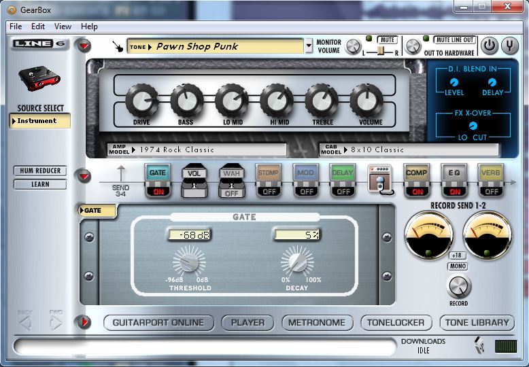Viewport: 529px width, 367px height.
Task: Click the monitor pan L-R slider
Action: pyautogui.click(x=380, y=52)
